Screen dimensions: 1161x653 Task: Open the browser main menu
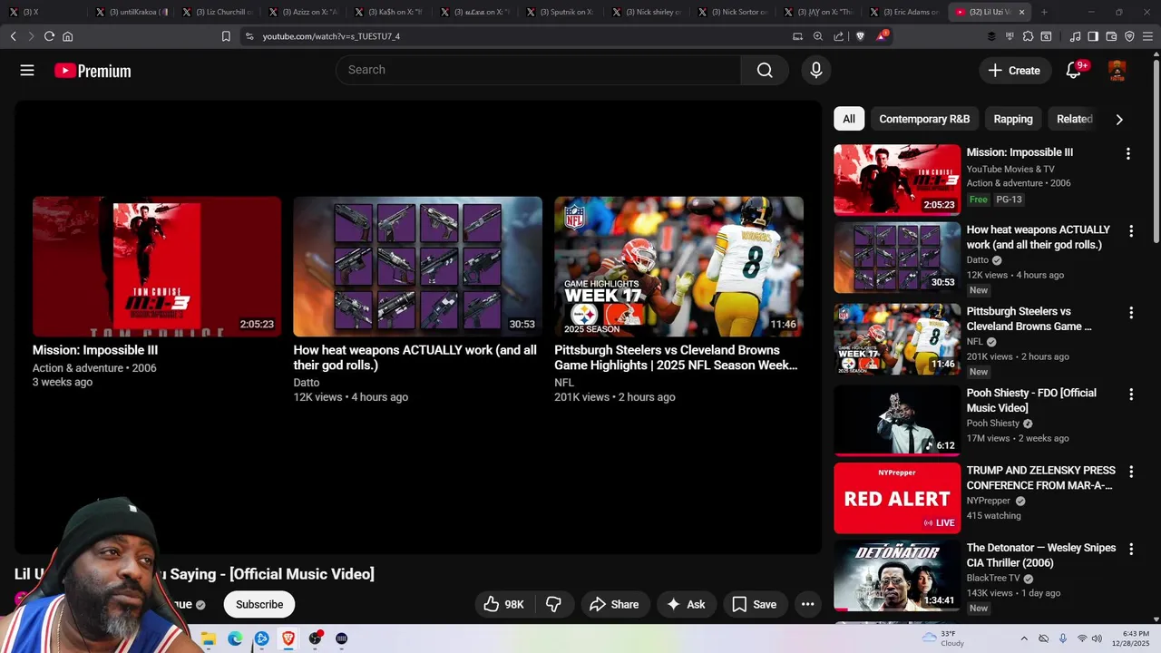[x=1147, y=36]
